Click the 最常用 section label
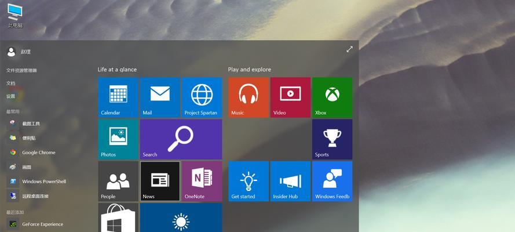Screen dimensions: 515x232 pyautogui.click(x=13, y=112)
